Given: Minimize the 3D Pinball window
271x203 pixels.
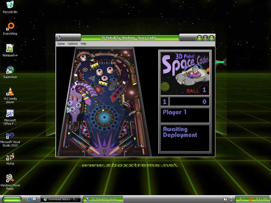Looking at the screenshot, I should [199, 38].
